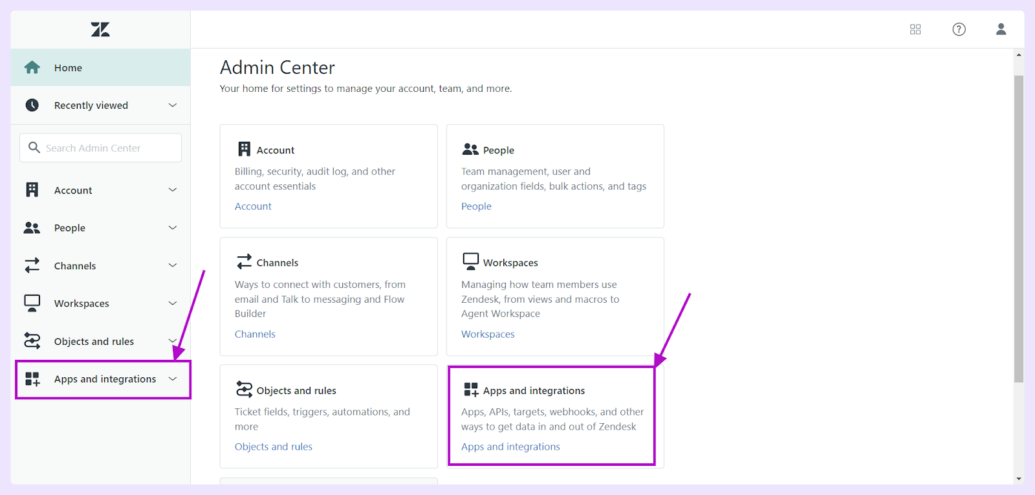
Task: Expand the Recently viewed chevron
Action: (173, 105)
